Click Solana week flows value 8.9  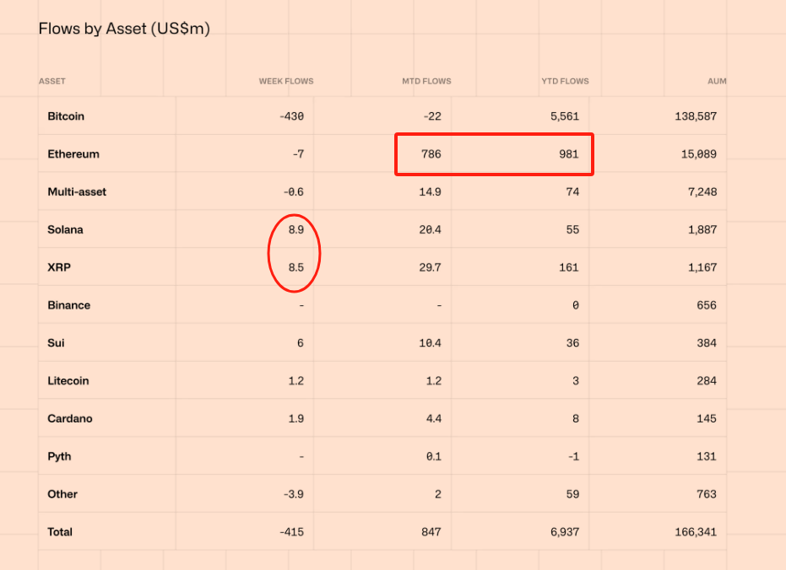(x=295, y=229)
